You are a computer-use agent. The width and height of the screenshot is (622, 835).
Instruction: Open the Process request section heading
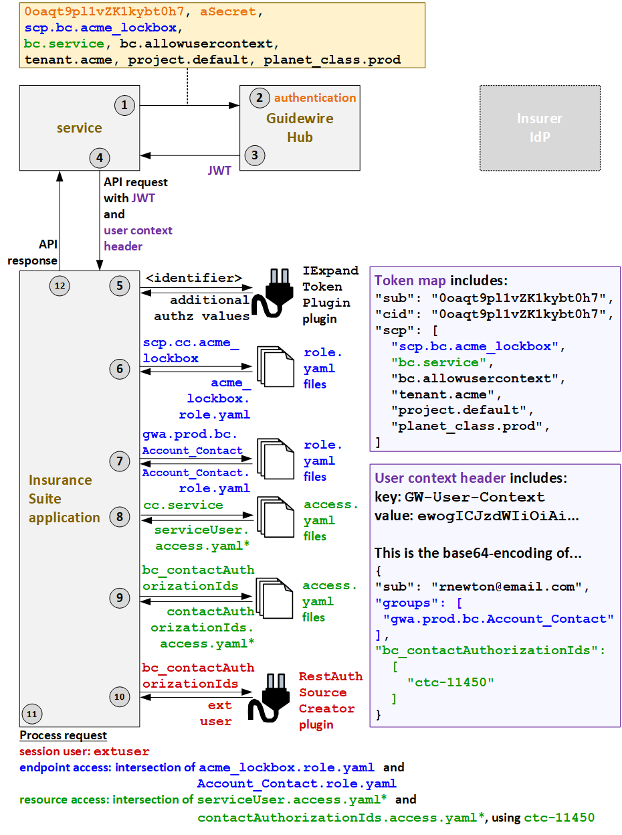63,735
